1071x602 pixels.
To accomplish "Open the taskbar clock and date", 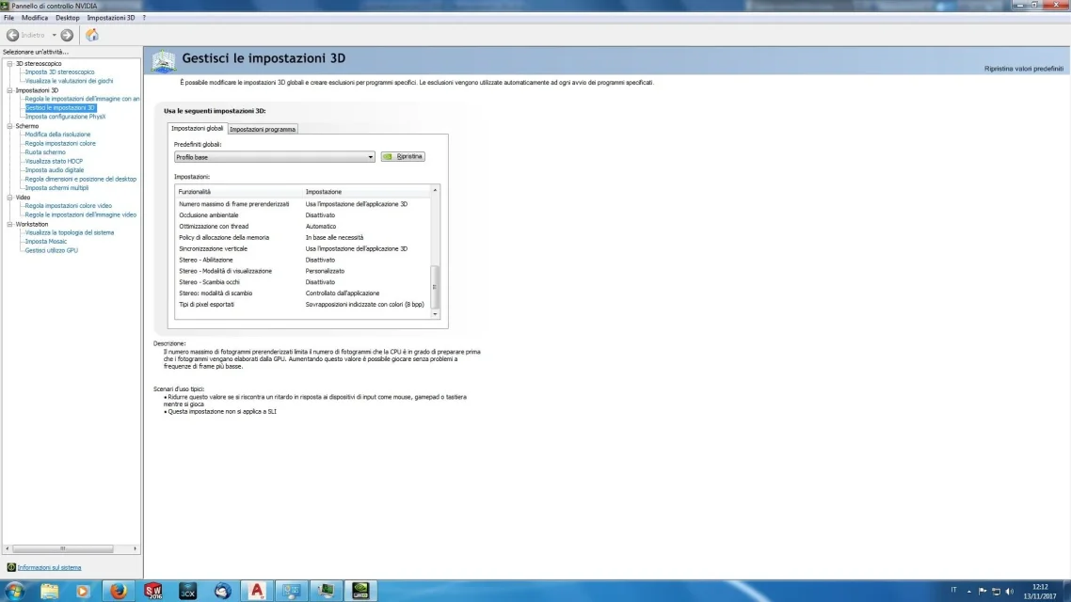I will 1040,591.
